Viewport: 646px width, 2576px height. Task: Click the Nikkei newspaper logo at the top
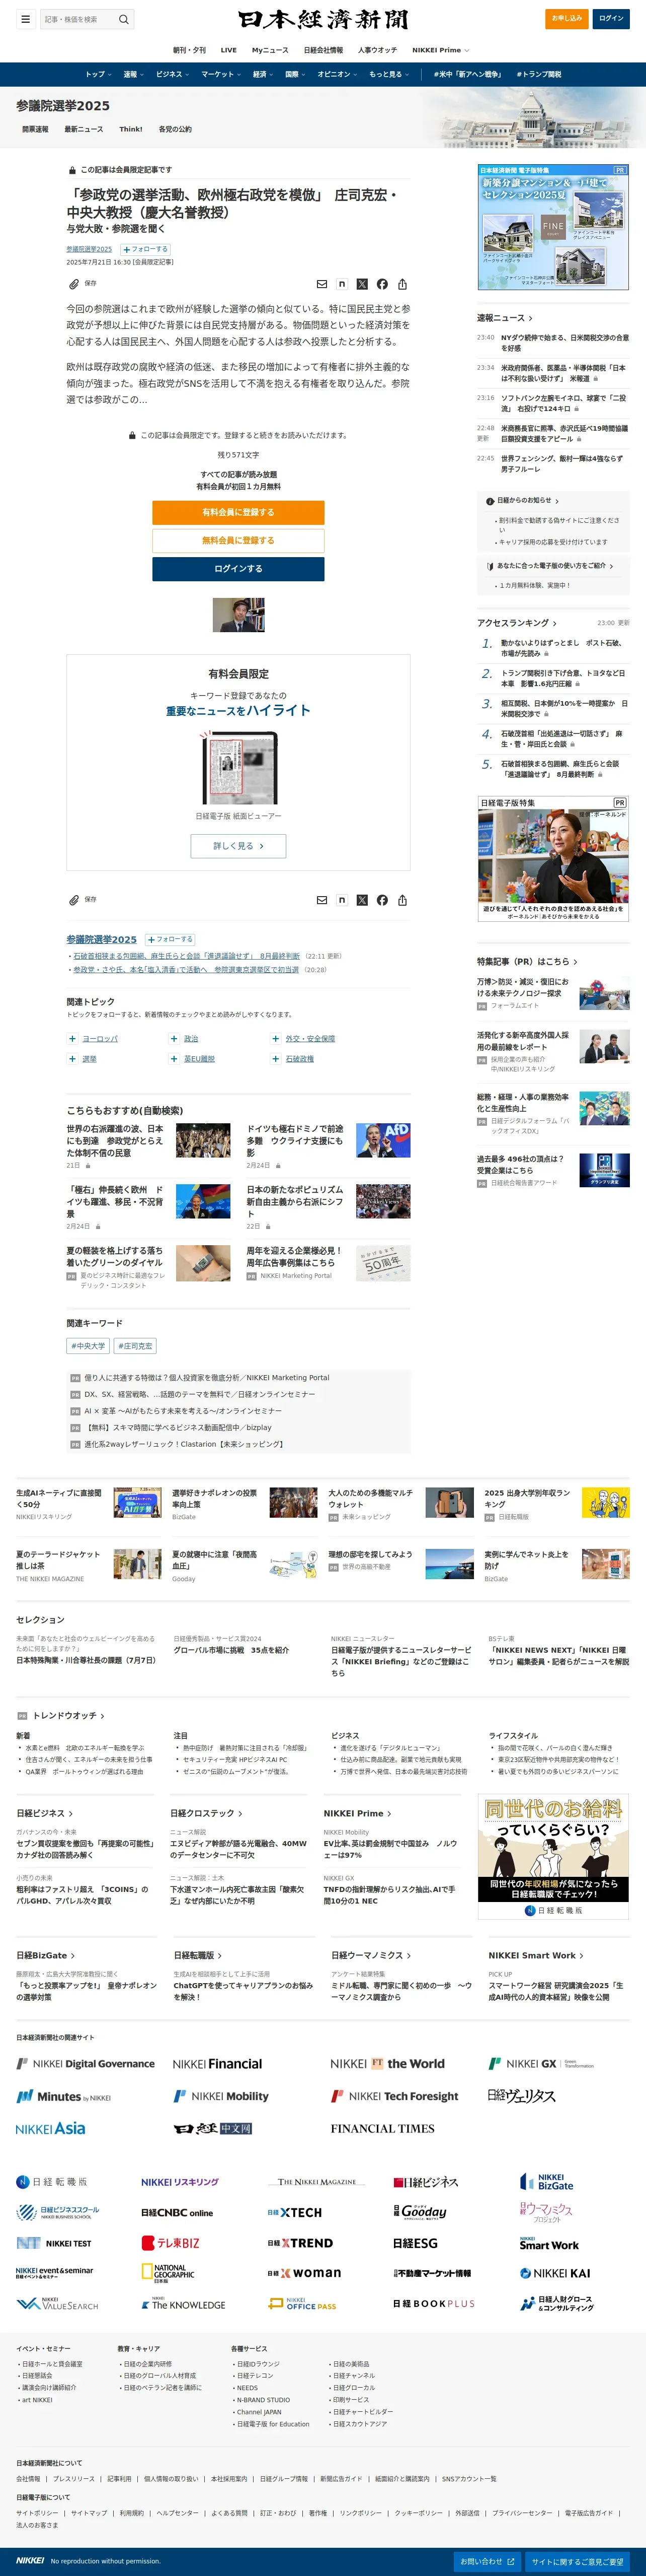pyautogui.click(x=322, y=19)
